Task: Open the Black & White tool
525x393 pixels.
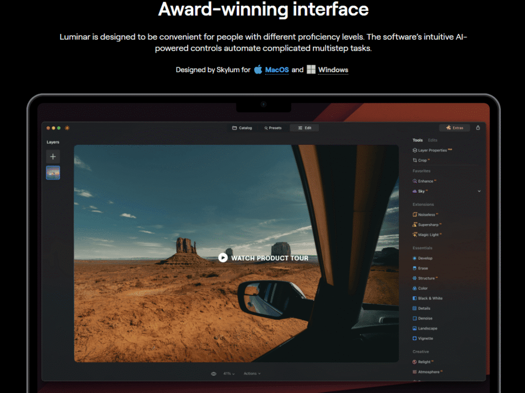Action: click(x=428, y=298)
